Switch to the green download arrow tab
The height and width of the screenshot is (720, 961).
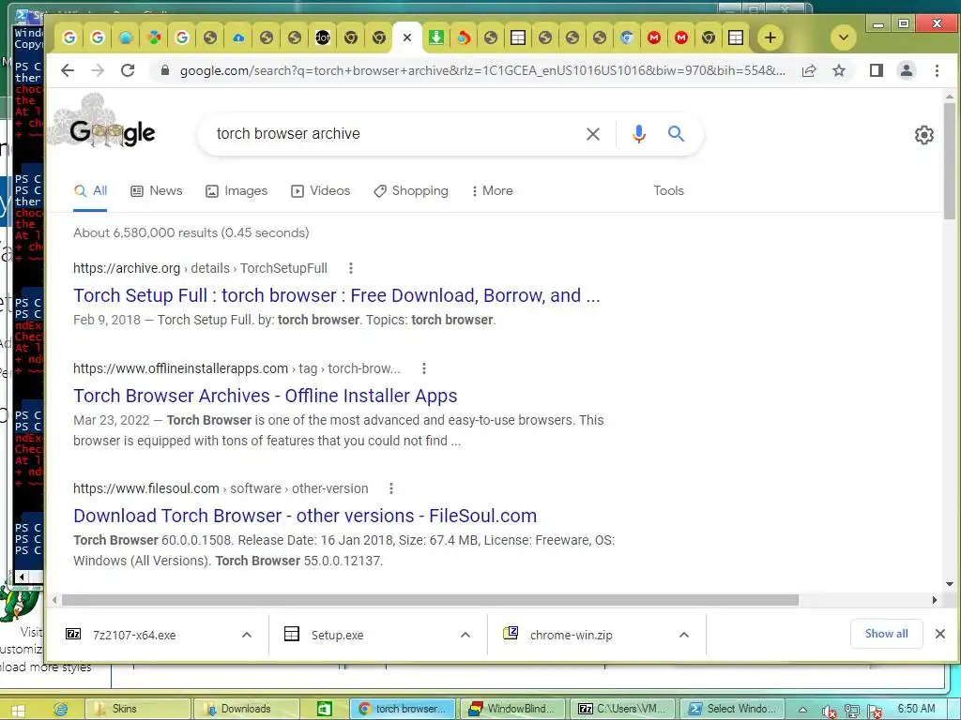pos(435,37)
